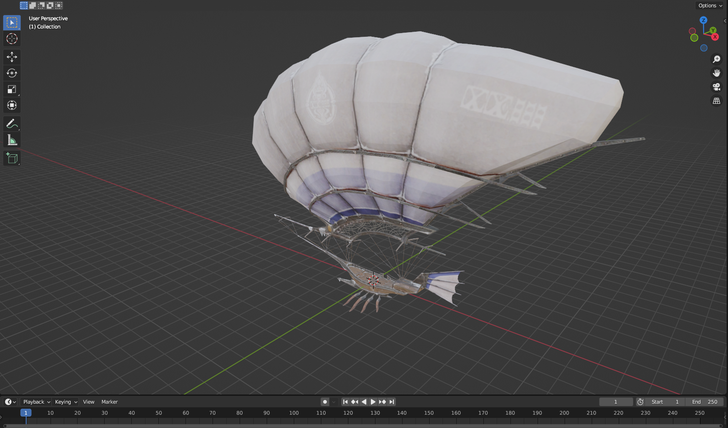
Task: Align view to the Z axis gizmo
Action: 703,20
